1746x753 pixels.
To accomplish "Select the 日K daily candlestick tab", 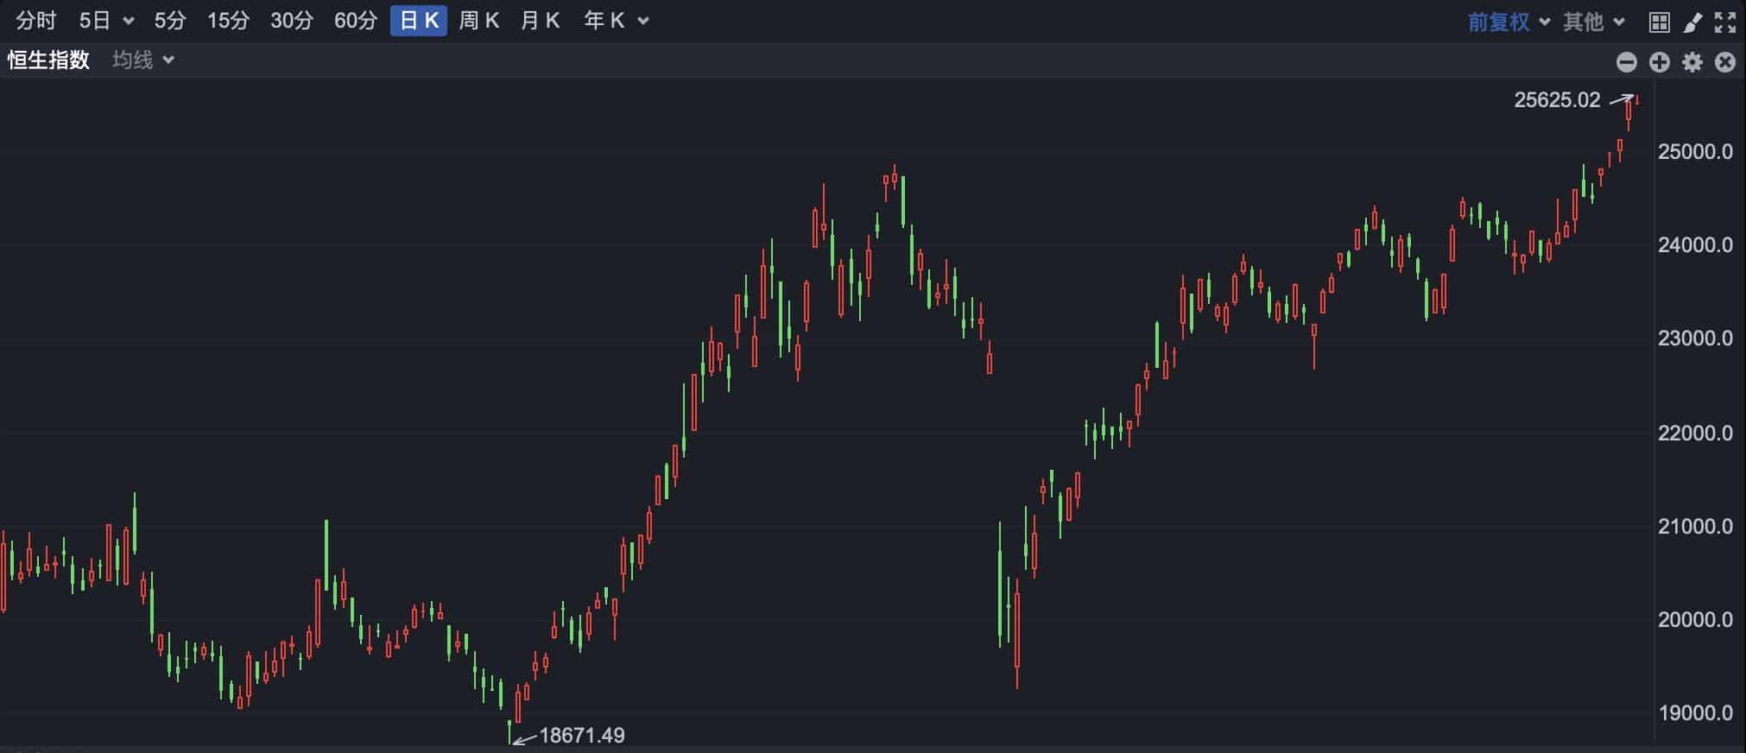I will point(419,21).
